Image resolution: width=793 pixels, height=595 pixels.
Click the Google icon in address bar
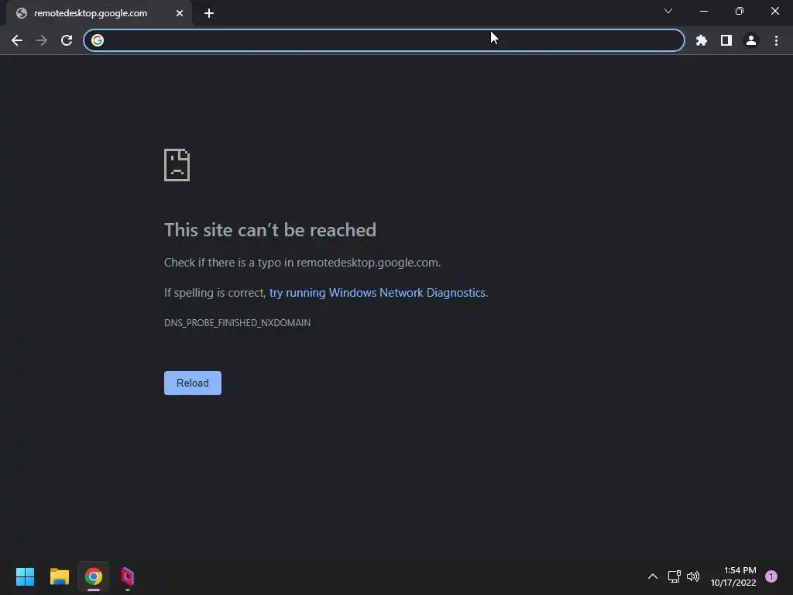click(x=98, y=40)
